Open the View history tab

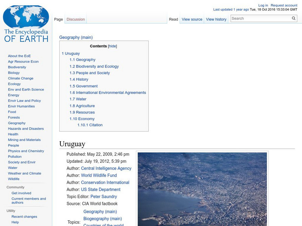point(216,19)
